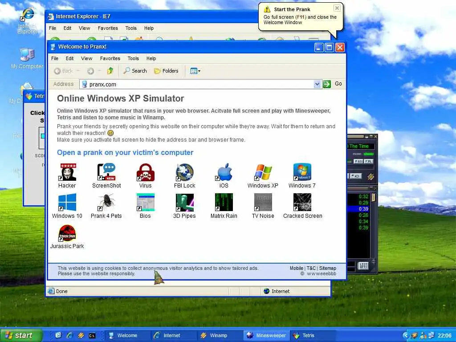
Task: Click the Folders toolbar button
Action: (166, 71)
